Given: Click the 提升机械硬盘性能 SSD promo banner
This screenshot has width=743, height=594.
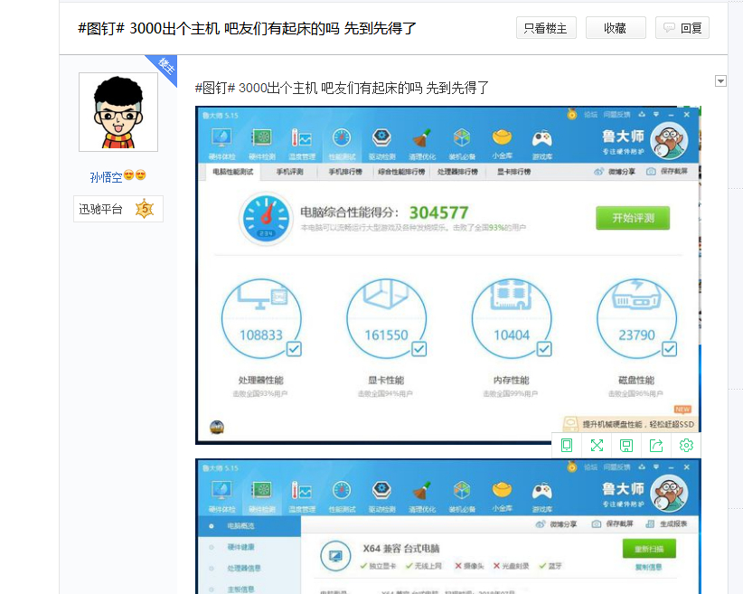Looking at the screenshot, I should [628, 424].
